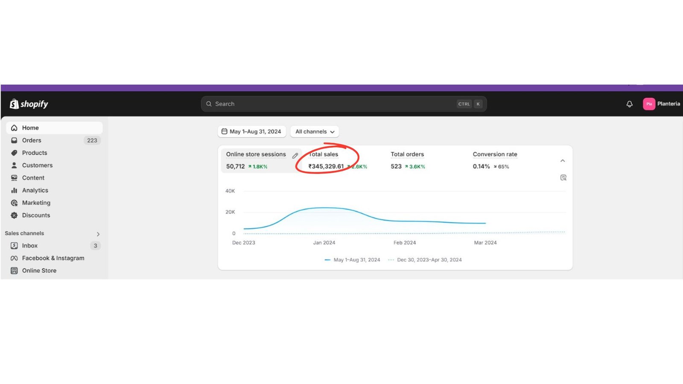Click the Inbox count badge 3
This screenshot has height=384, width=683.
click(95, 246)
